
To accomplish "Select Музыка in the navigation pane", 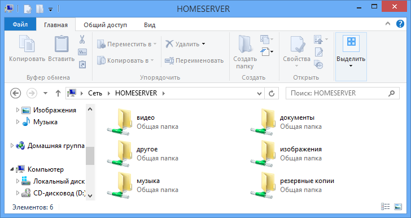I will point(40,122).
